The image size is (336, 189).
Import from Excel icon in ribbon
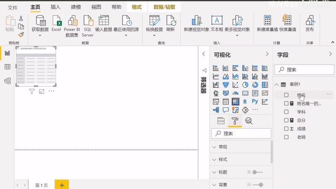tap(56, 24)
